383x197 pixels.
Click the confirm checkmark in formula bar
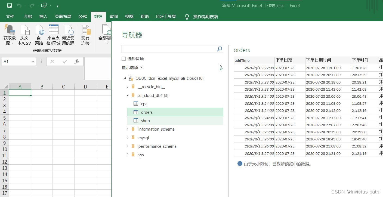pos(65,62)
